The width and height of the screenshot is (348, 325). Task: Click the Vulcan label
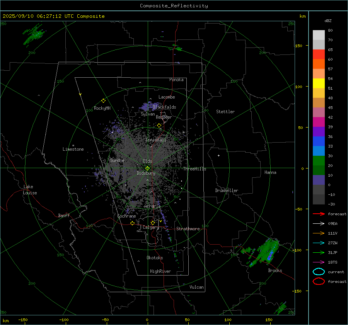[197, 287]
